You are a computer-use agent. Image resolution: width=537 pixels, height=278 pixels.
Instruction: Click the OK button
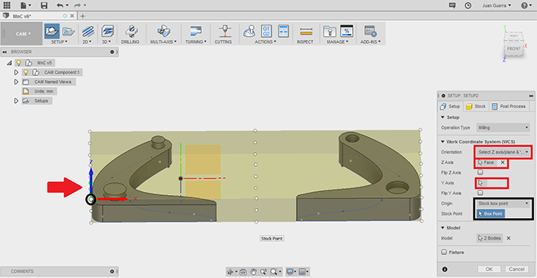pos(489,269)
